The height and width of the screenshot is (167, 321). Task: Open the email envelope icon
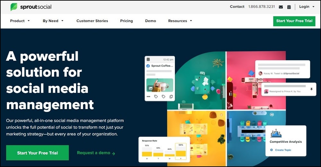(x=281, y=7)
